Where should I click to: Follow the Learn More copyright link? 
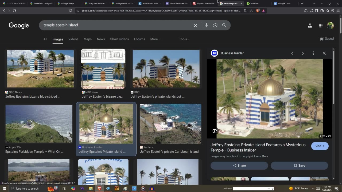(x=261, y=156)
